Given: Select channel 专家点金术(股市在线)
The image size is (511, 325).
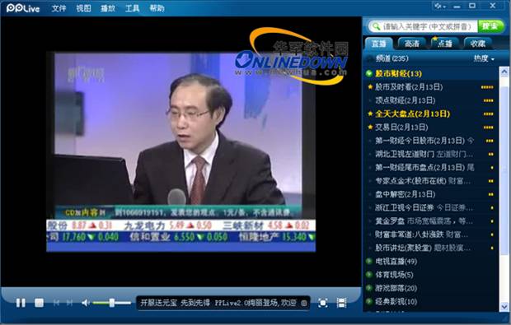Looking at the screenshot, I should tap(410, 180).
